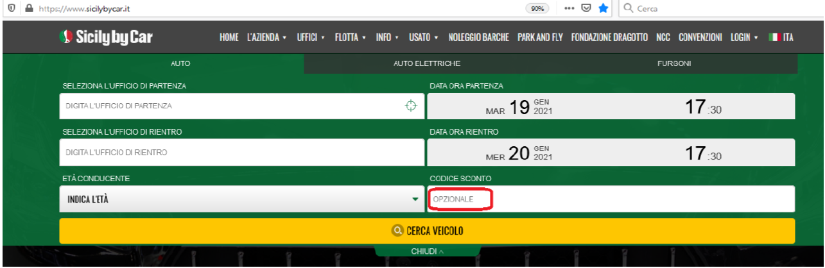The width and height of the screenshot is (825, 268).
Task: Open FONDAZIONE DRAGOTTO link
Action: (609, 37)
